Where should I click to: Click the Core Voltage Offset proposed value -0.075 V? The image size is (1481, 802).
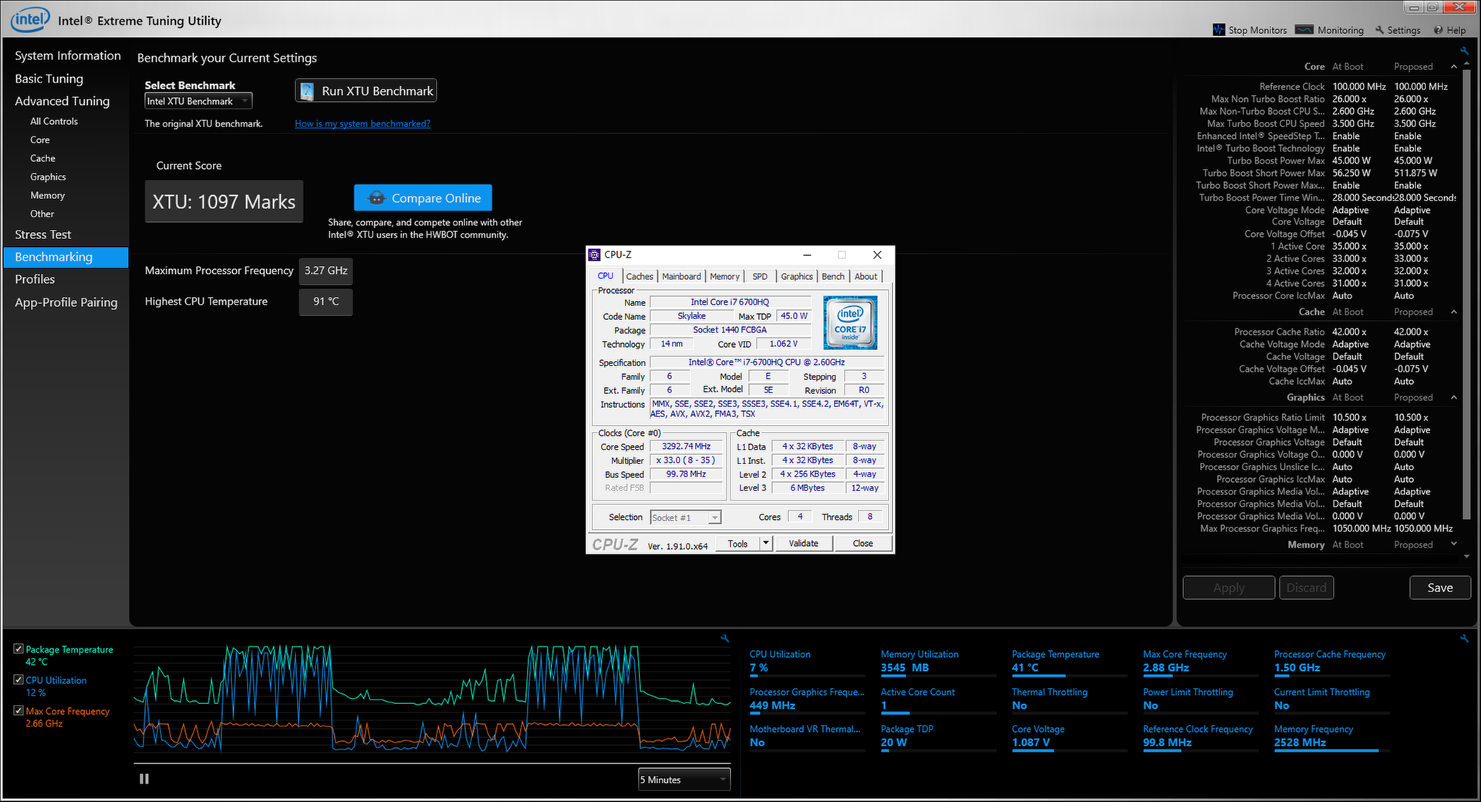tap(1411, 234)
